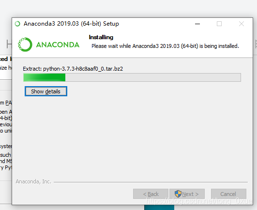Click the Installing heading text

[101, 37]
